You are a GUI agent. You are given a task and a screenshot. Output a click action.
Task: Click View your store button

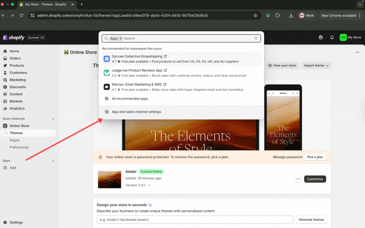[282, 66]
